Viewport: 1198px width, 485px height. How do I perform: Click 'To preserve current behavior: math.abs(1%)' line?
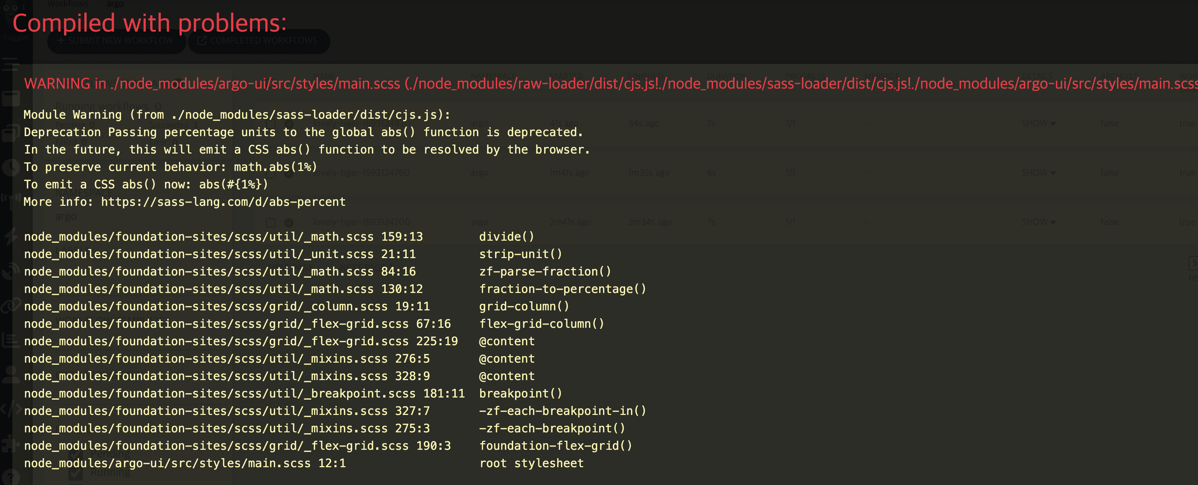pyautogui.click(x=170, y=167)
